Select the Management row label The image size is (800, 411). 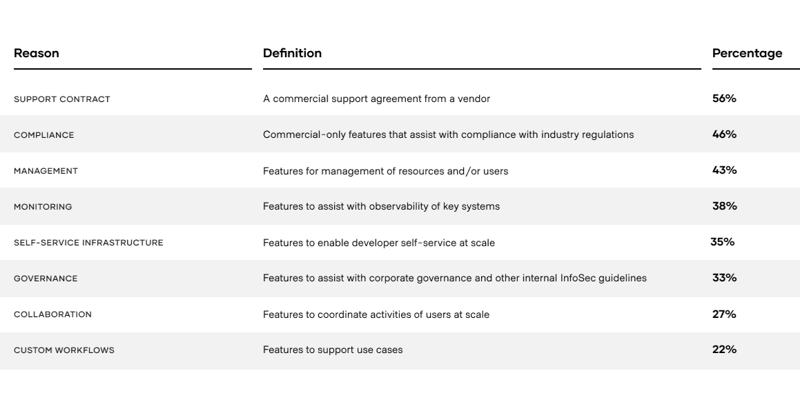point(46,171)
